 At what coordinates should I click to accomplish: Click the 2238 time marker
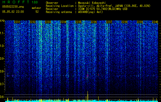(124, 22)
